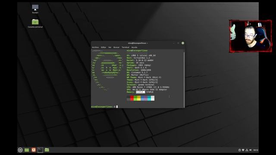Viewport: 276px width, 155px height.
Task: Open the file manager from the panel
Action: coord(47,150)
